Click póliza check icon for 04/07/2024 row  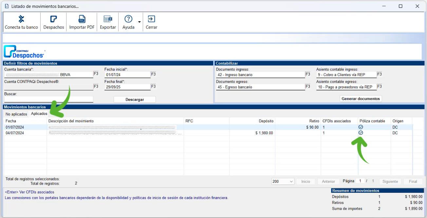click(361, 133)
